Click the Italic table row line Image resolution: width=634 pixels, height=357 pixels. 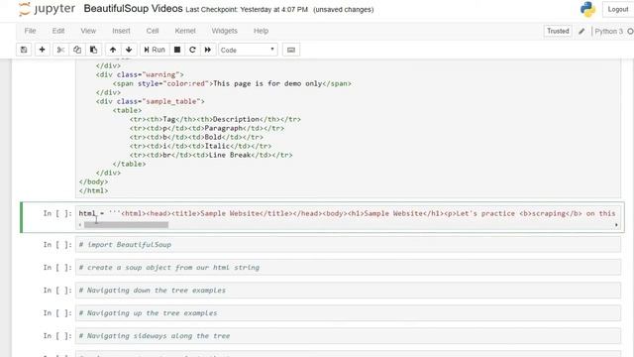click(200, 146)
